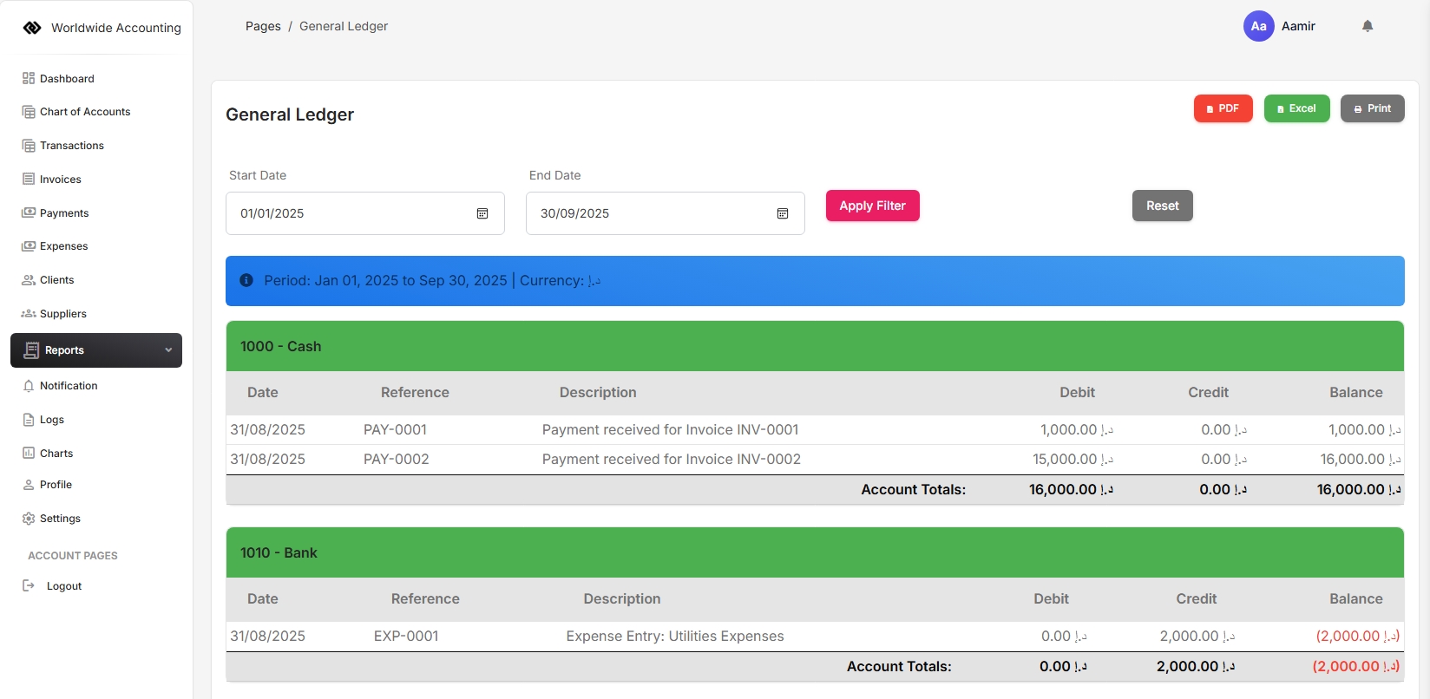The width and height of the screenshot is (1430, 699).
Task: Print the General Ledger report
Action: pyautogui.click(x=1372, y=108)
